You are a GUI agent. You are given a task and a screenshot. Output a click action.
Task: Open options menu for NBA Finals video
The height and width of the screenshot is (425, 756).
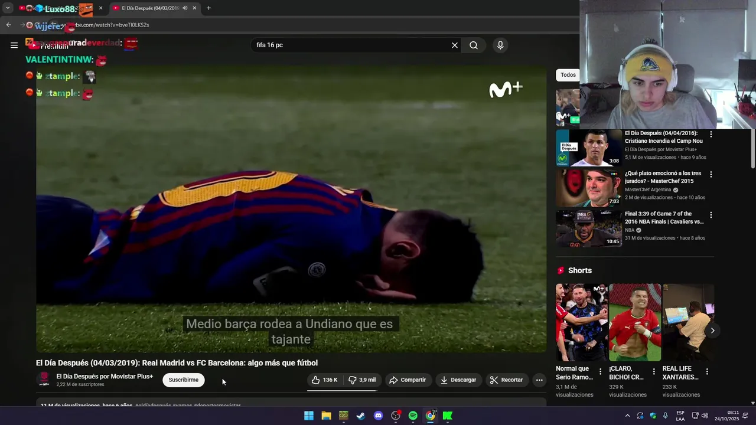click(x=711, y=215)
